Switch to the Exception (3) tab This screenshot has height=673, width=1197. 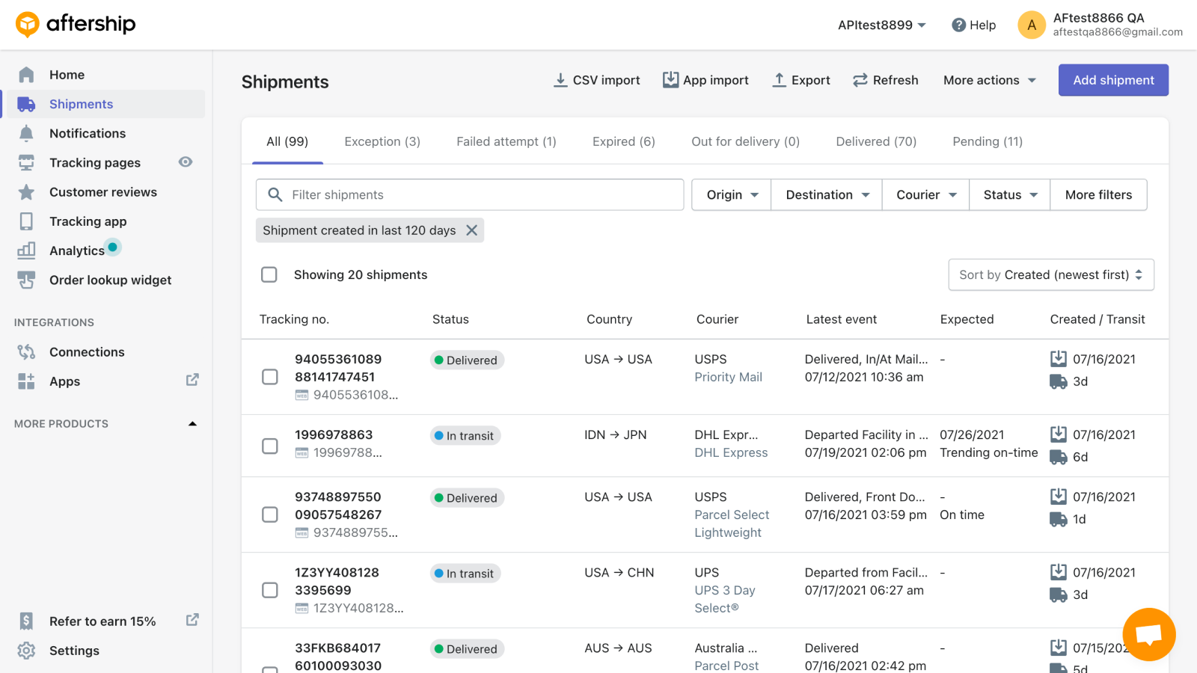click(382, 141)
